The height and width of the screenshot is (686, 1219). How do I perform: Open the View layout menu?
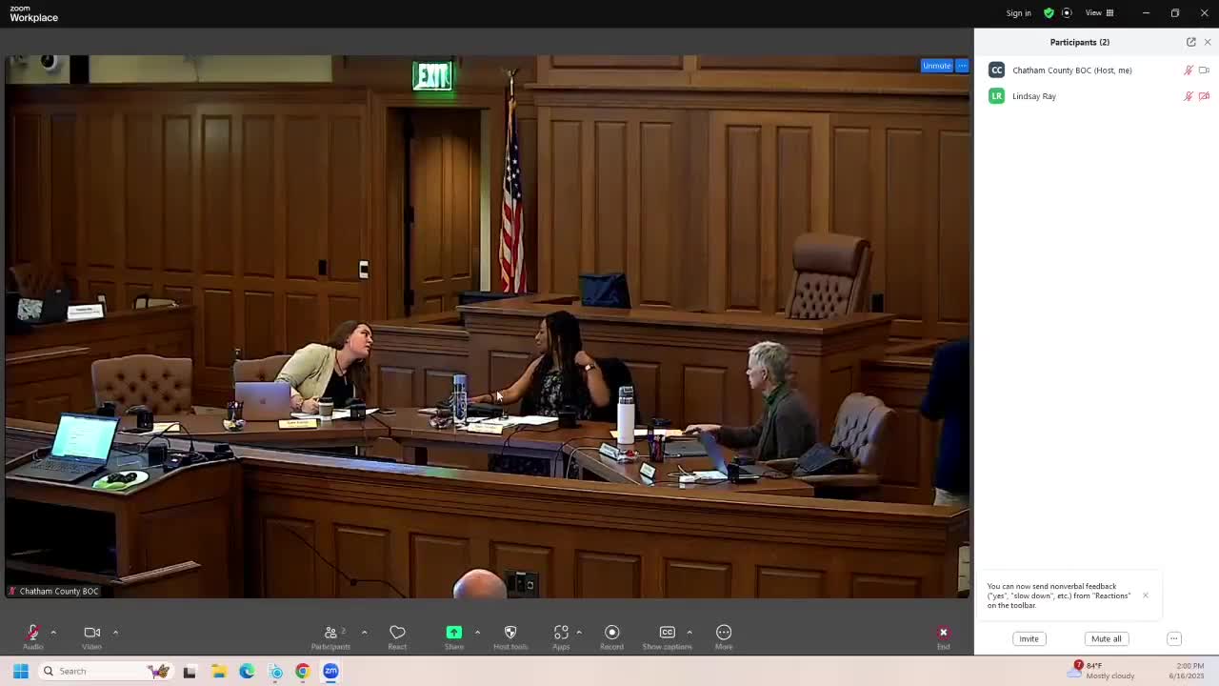tap(1100, 13)
